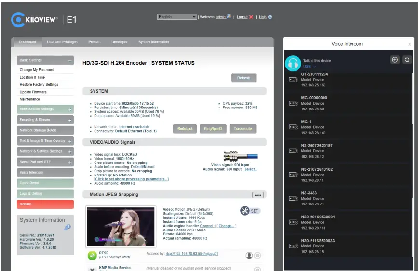This screenshot has width=419, height=271.
Task: Click device icon beside MG-00000000
Action: tap(294, 103)
